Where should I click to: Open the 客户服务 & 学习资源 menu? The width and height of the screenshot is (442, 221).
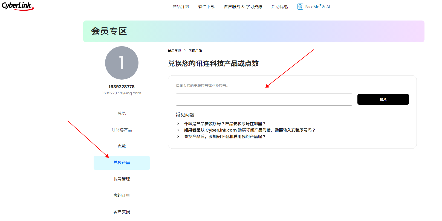[x=243, y=7]
